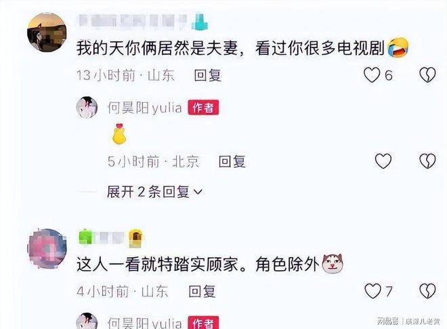Open bottom 何昊阳yulia avatar
Image resolution: width=447 pixels, height=329 pixels.
click(87, 321)
